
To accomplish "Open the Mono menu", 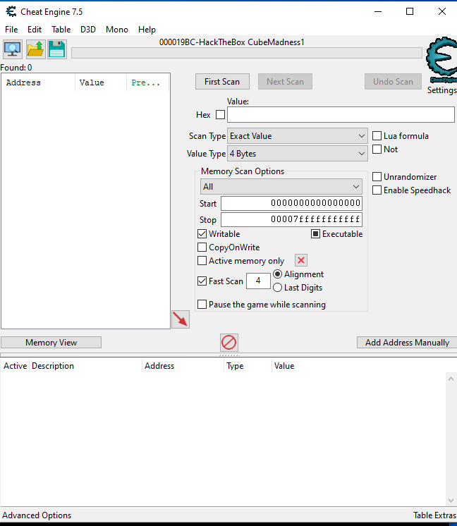I will click(x=117, y=30).
